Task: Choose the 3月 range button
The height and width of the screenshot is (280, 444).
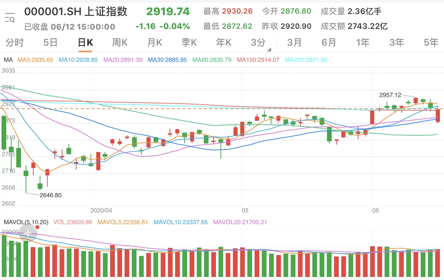Action: point(294,42)
